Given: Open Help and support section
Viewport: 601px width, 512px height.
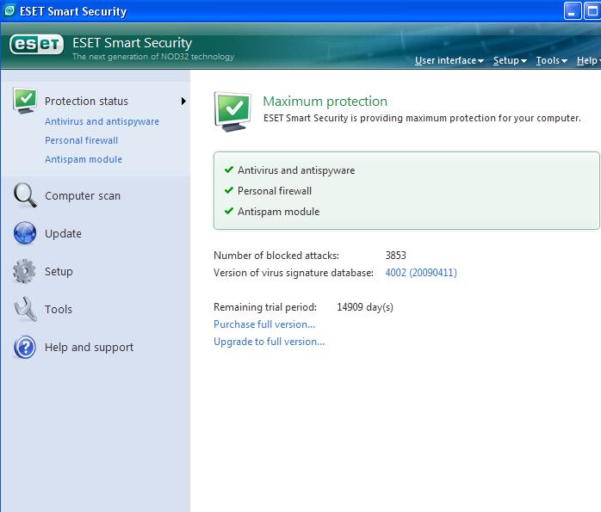Looking at the screenshot, I should (x=89, y=348).
